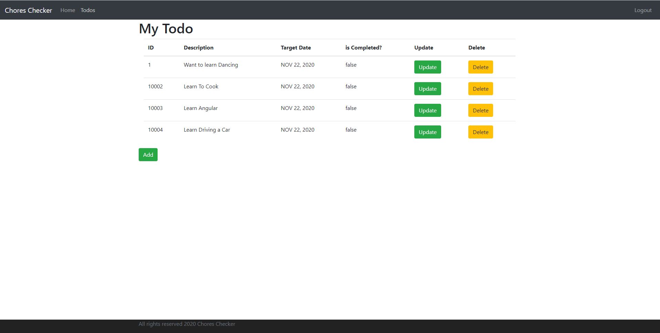Click the 'All rights reserved 2020' footer text

coord(187,324)
